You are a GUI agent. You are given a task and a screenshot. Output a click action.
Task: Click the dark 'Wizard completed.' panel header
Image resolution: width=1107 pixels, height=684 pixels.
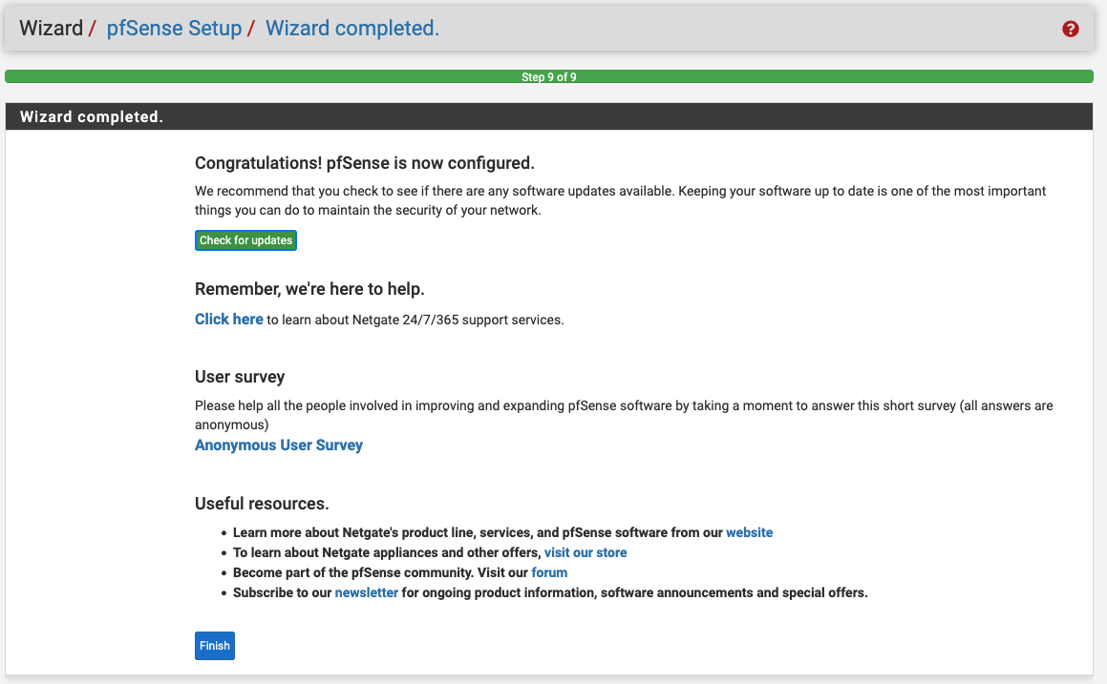tap(549, 116)
